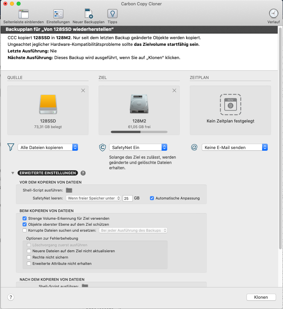Click the 128M2 disk usage bar
The width and height of the screenshot is (283, 309).
pos(139,132)
